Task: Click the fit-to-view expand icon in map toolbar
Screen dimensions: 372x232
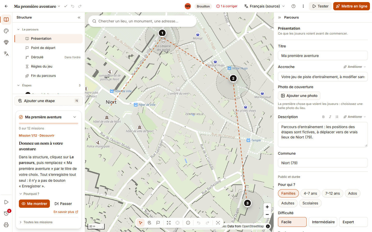Action: (169, 223)
